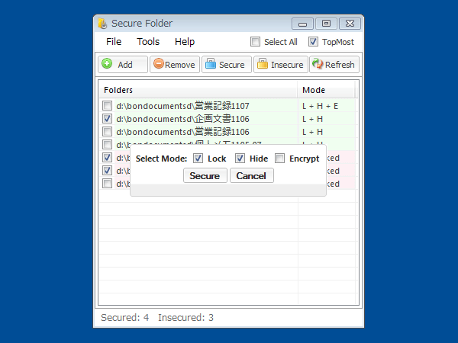458x343 pixels.
Task: Click the Secured: 4 status text
Action: tap(124, 317)
